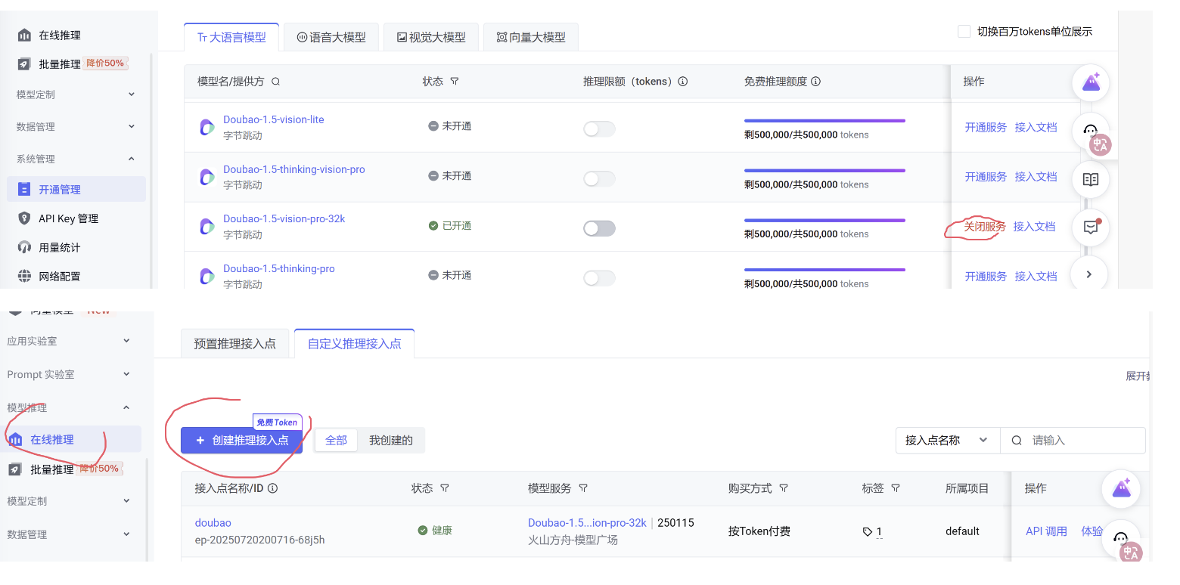Switch to 视觉大模型 tab
Screen dimensions: 1180x585
[x=430, y=37]
